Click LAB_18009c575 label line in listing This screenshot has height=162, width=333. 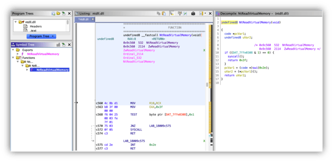134,141
